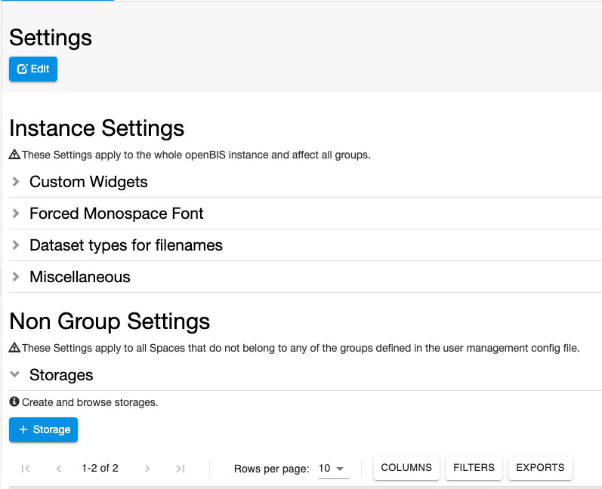Go to previous page of storages table
The height and width of the screenshot is (489, 602).
[59, 469]
